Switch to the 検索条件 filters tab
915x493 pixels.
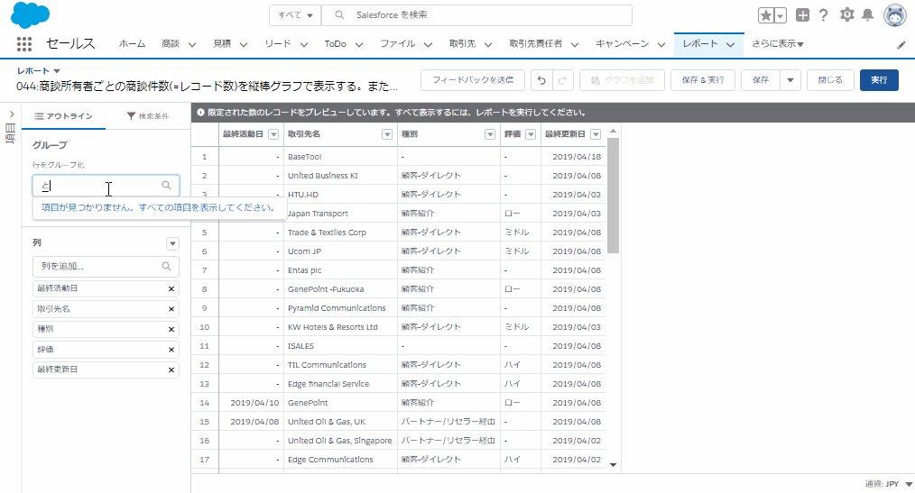tap(148, 116)
